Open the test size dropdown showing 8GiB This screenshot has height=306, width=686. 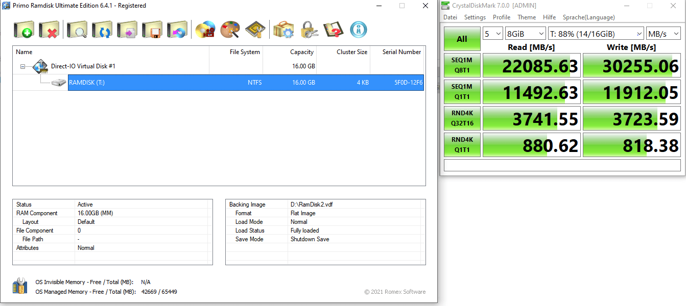tap(526, 34)
